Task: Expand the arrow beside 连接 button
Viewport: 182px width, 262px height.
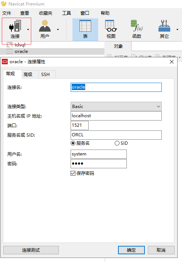Action: point(28,29)
